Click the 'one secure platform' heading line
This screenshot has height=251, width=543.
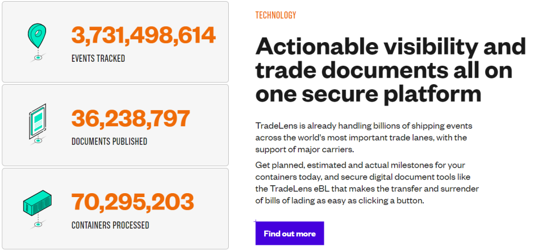tap(369, 93)
